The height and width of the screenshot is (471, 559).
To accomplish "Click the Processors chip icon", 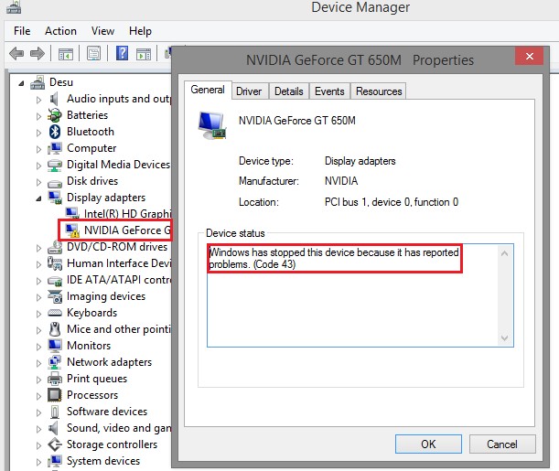I will [x=55, y=395].
